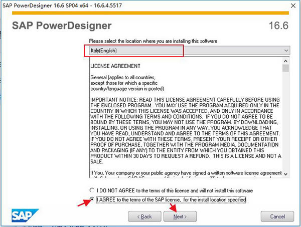Click the 'Please select the location' label
Image resolution: width=301 pixels, height=227 pixels.
click(x=153, y=41)
